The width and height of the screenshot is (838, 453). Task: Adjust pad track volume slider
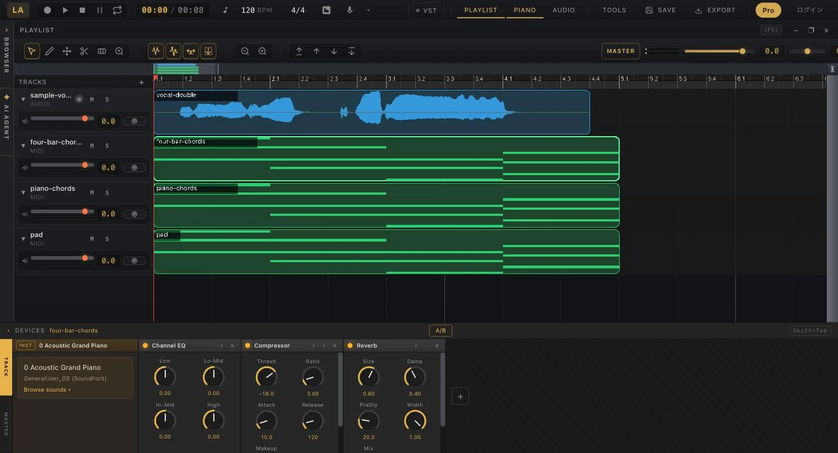point(62,258)
